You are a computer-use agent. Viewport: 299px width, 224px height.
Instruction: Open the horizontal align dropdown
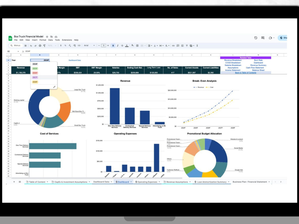coord(150,46)
